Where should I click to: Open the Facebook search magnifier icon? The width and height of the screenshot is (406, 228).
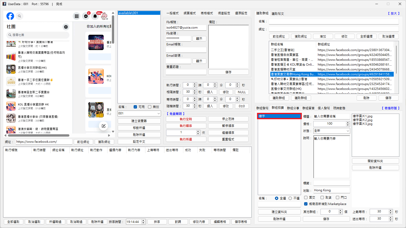pos(19,16)
